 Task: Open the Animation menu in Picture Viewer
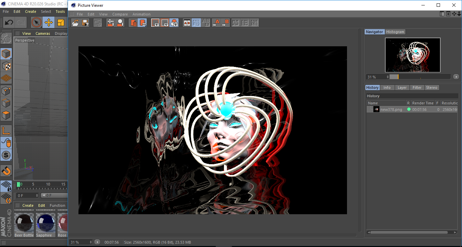(x=141, y=14)
